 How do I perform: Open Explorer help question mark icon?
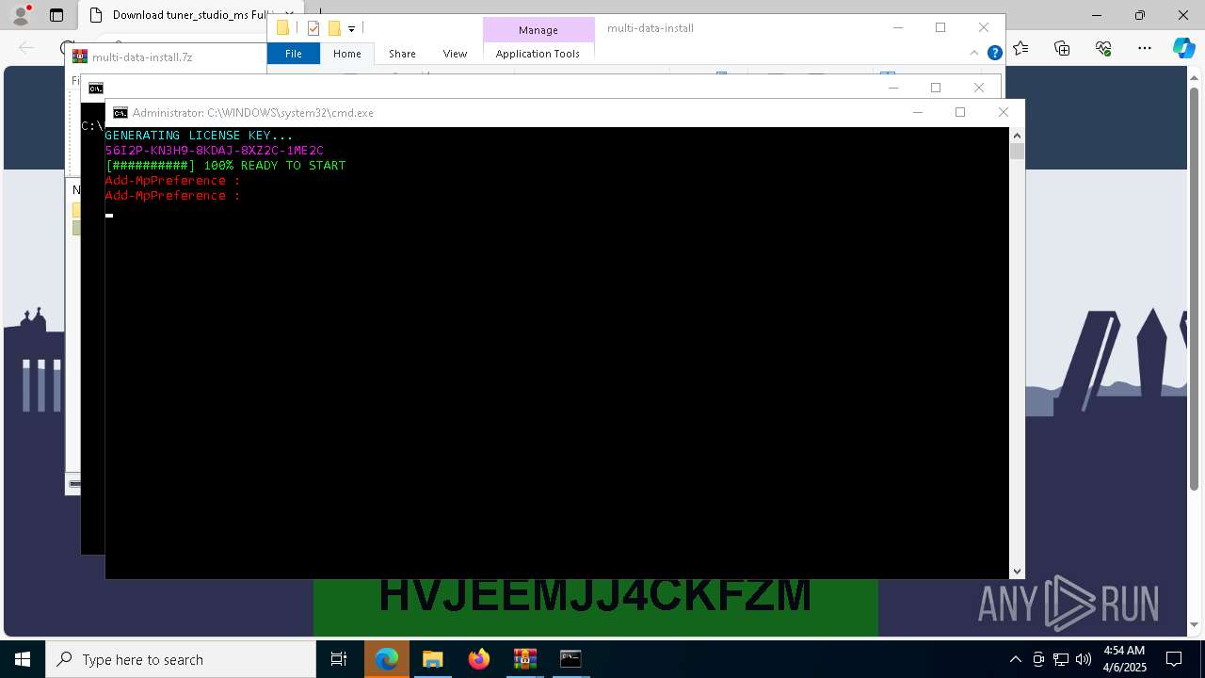pos(994,53)
